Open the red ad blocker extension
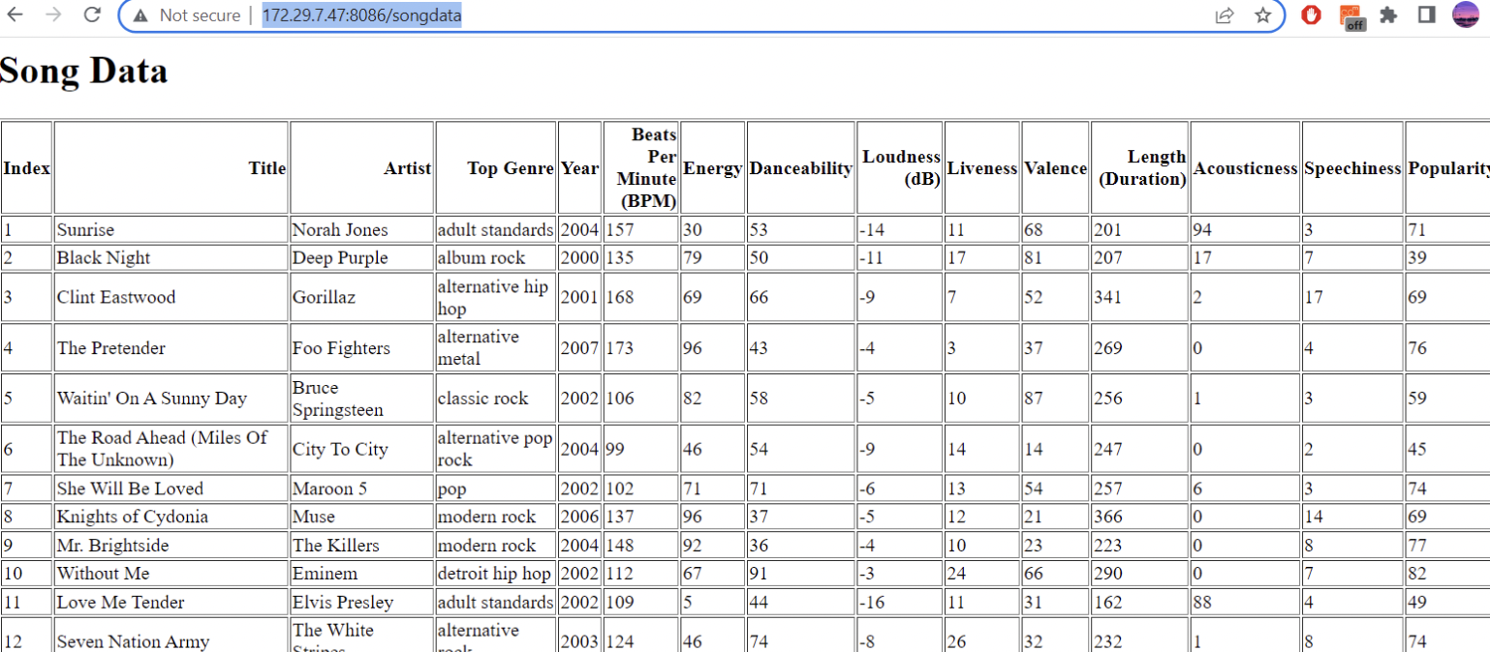Screen dimensions: 1490x652 tap(1311, 15)
